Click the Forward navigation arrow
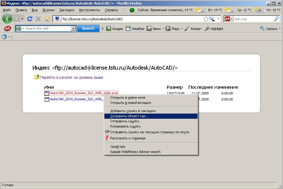283x189 pixels. pyautogui.click(x=16, y=19)
